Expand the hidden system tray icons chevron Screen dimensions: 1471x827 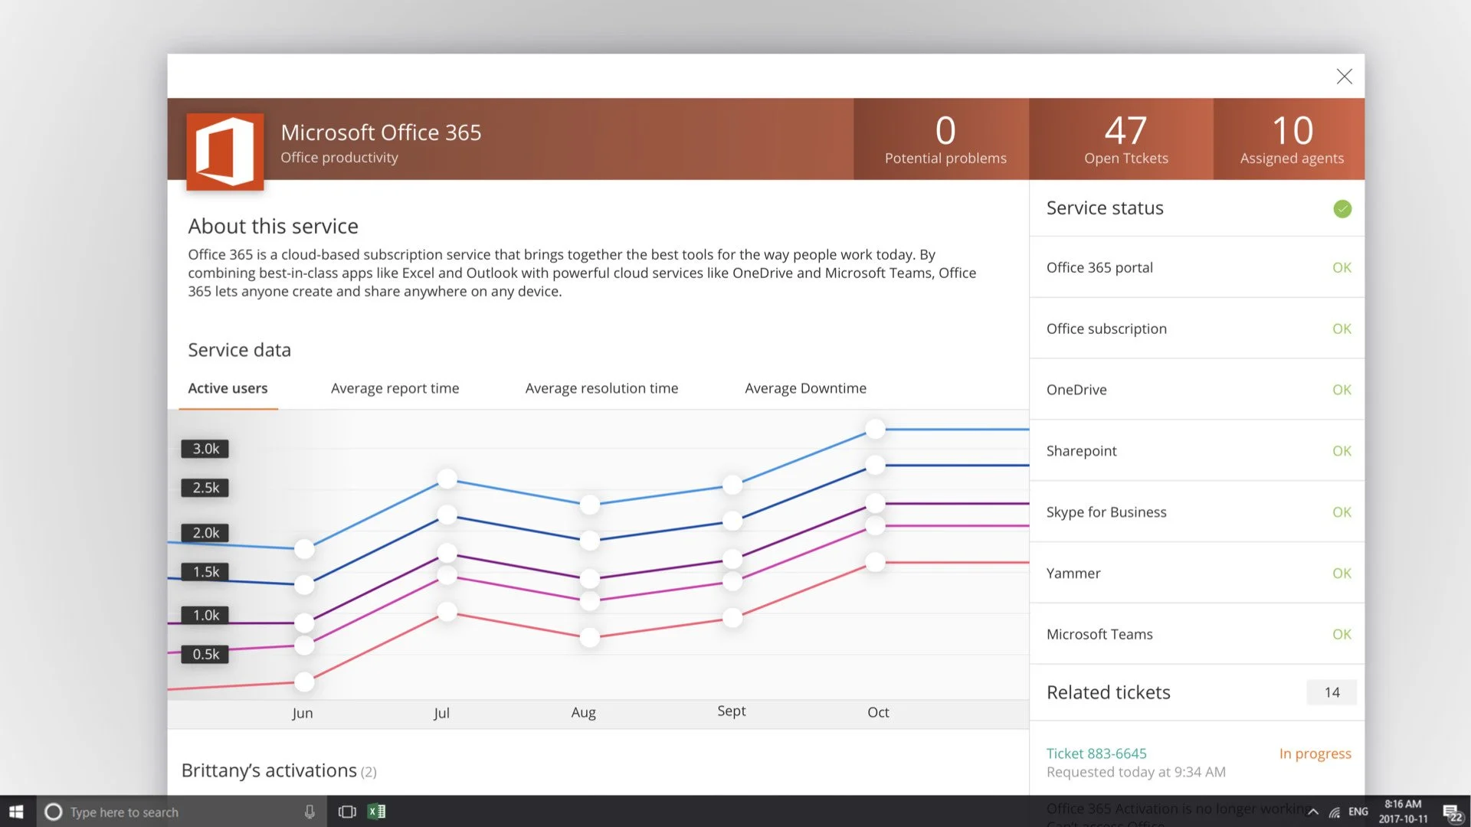pos(1312,812)
